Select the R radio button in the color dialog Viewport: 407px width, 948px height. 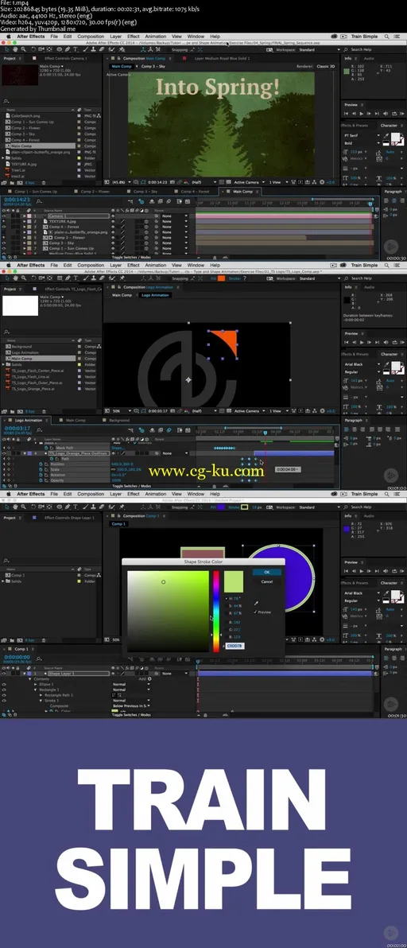[227, 622]
